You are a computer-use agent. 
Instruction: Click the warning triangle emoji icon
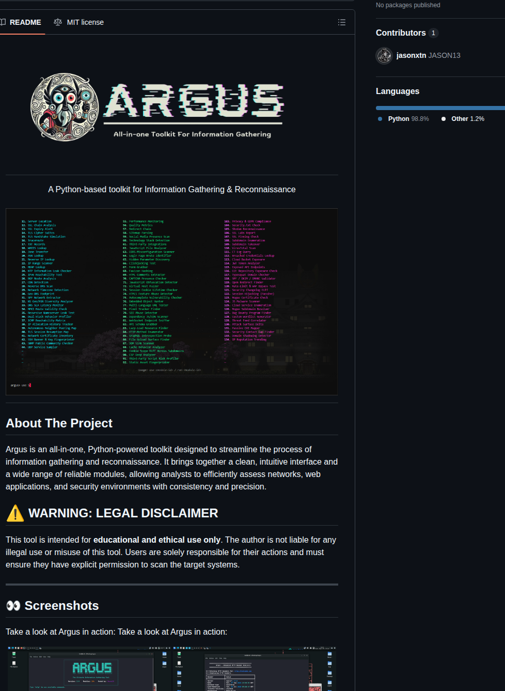pyautogui.click(x=15, y=513)
